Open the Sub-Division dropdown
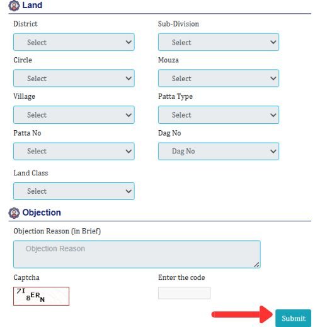The height and width of the screenshot is (327, 315). pyautogui.click(x=219, y=42)
